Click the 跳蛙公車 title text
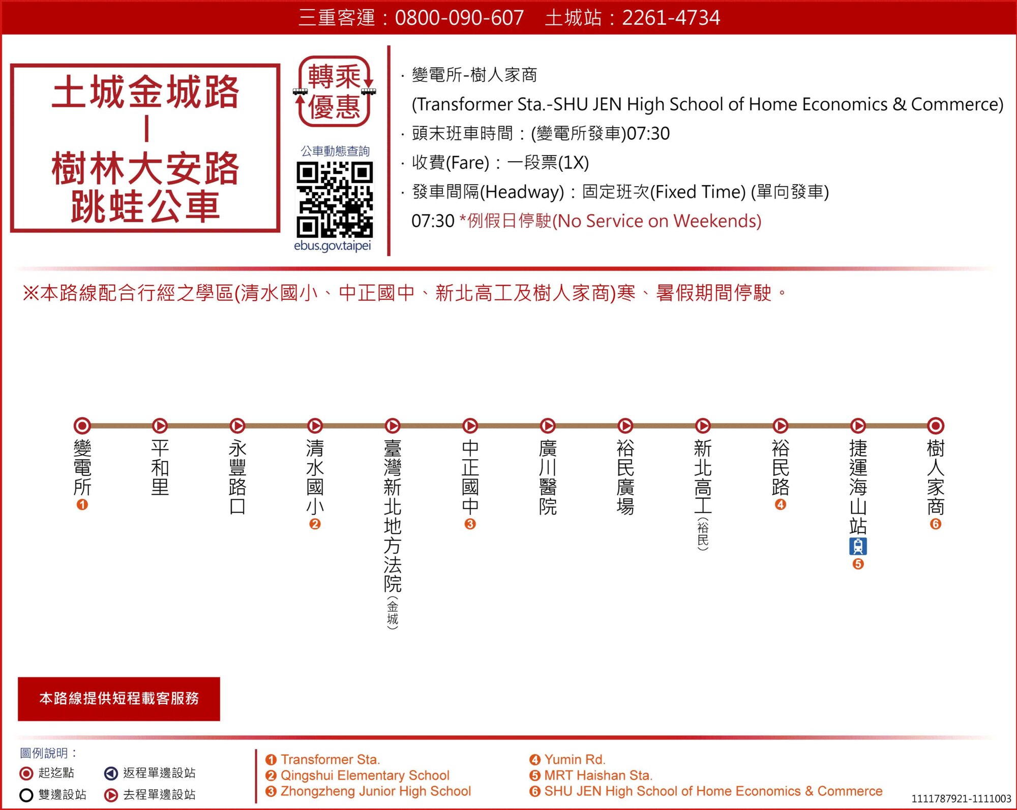 pos(145,206)
